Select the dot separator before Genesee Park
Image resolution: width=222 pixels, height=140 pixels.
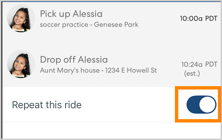(x=91, y=25)
